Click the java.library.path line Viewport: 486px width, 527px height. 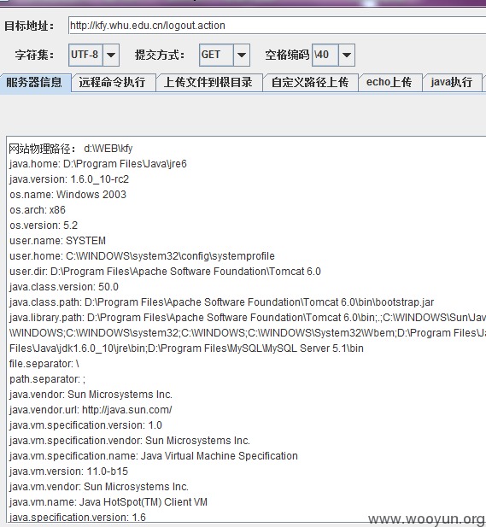tap(248, 318)
